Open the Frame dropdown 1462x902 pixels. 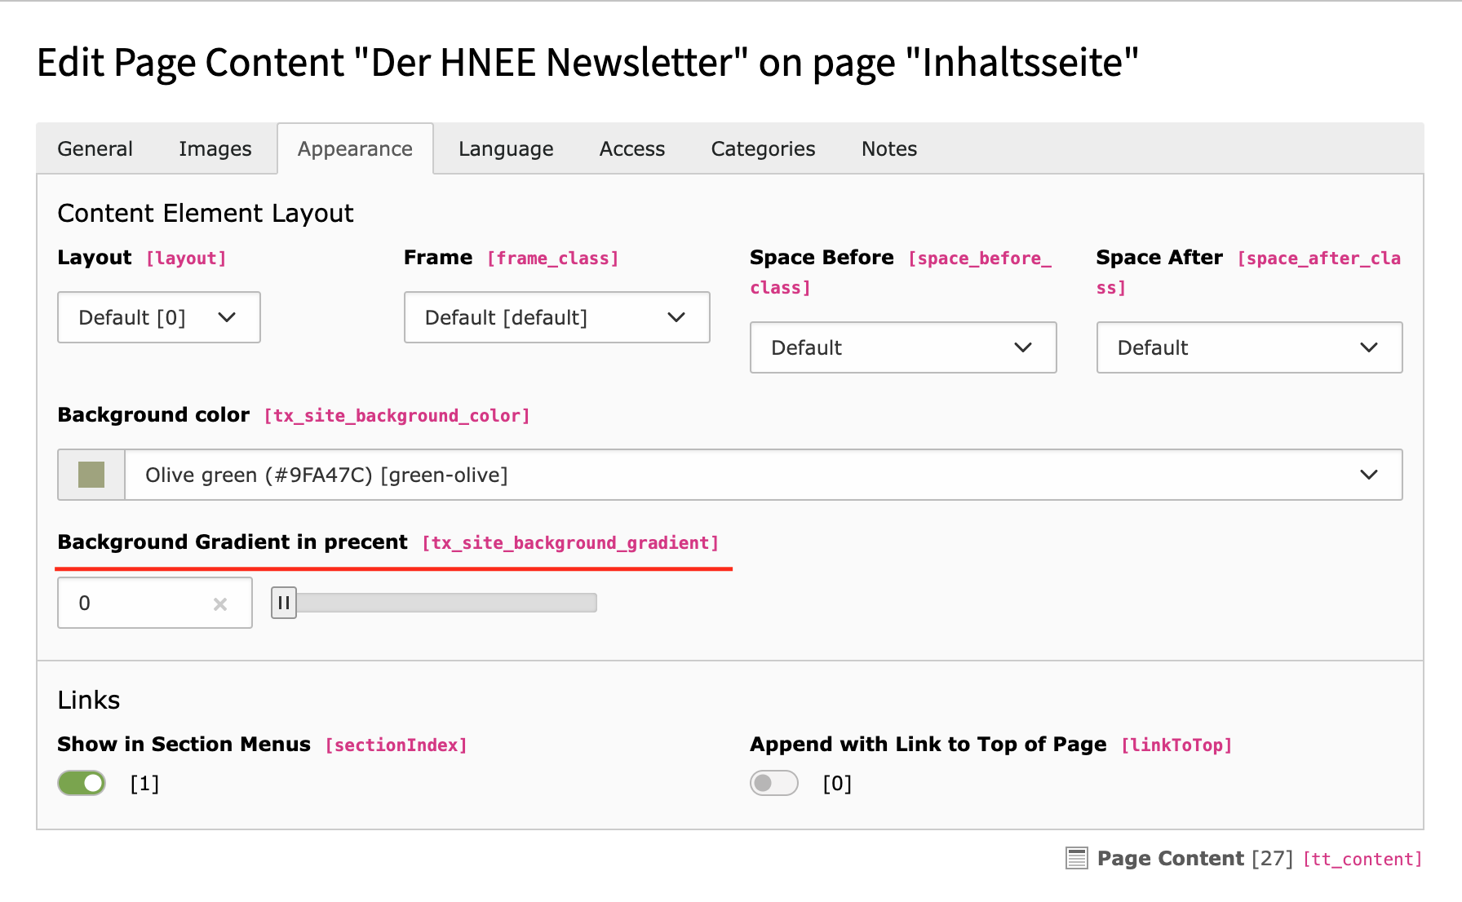tap(556, 317)
